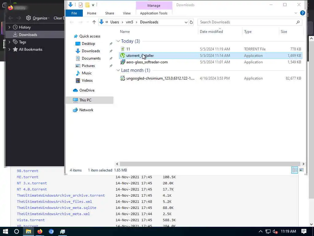The width and height of the screenshot is (314, 236).
Task: Go up one folder level arrow
Action: (94, 22)
